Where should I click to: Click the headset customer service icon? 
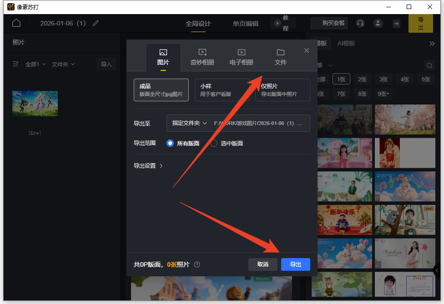[360, 23]
